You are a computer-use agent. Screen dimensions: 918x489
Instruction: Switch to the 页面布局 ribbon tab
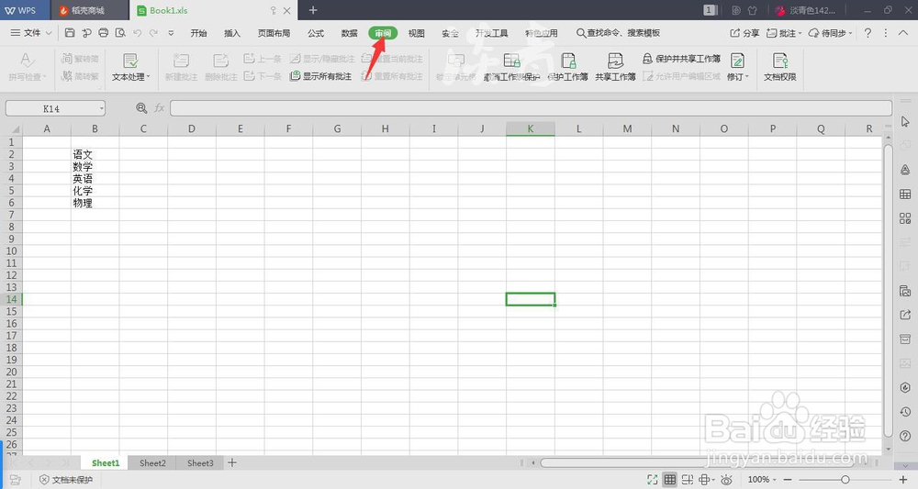click(x=274, y=33)
